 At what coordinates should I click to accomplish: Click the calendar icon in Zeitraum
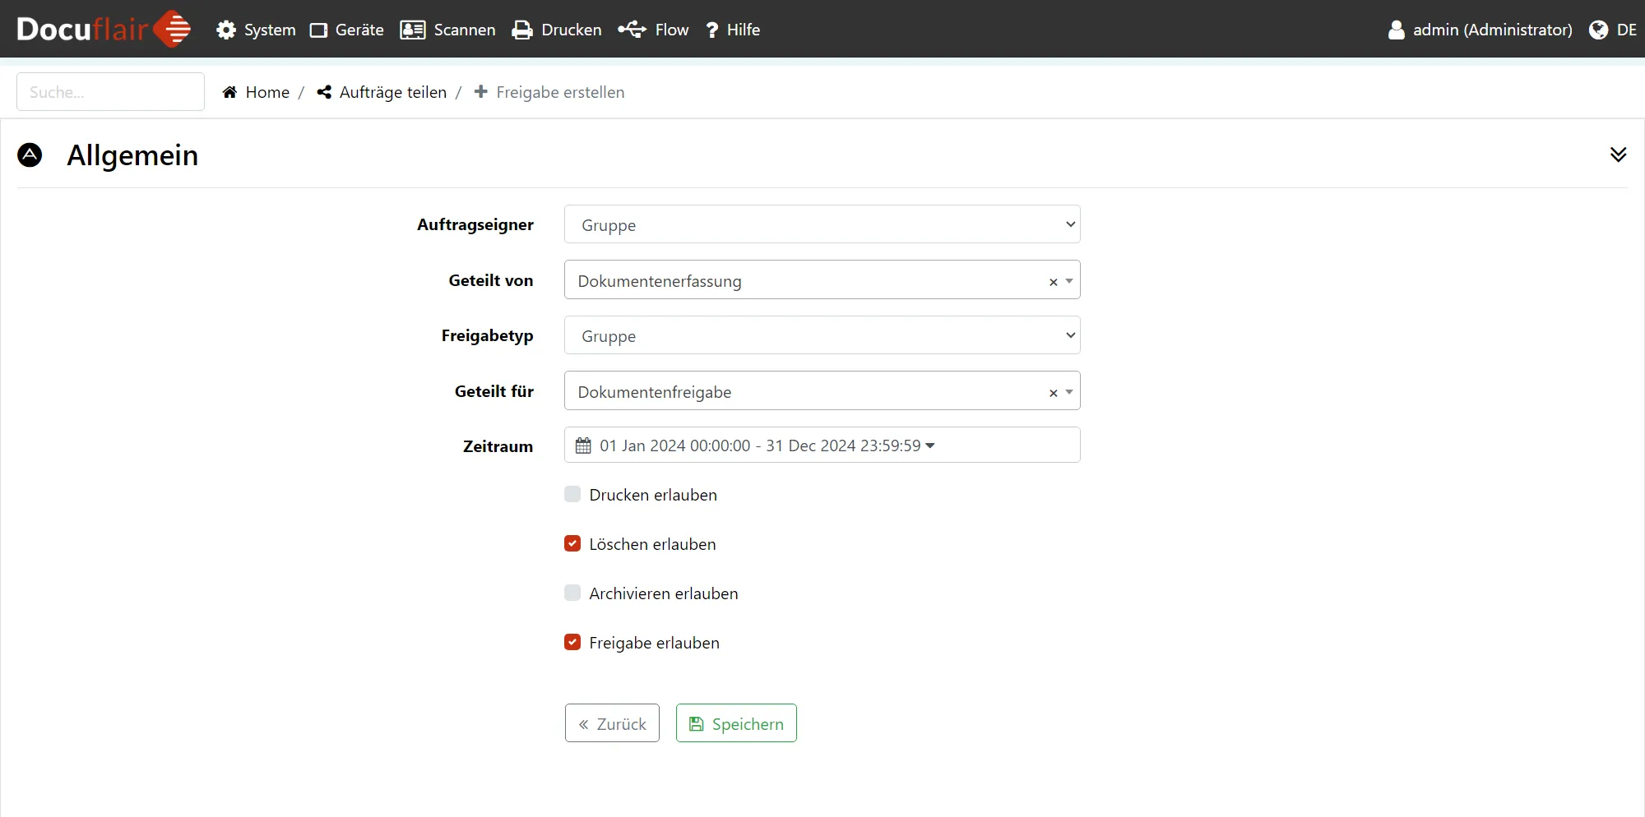coord(583,445)
